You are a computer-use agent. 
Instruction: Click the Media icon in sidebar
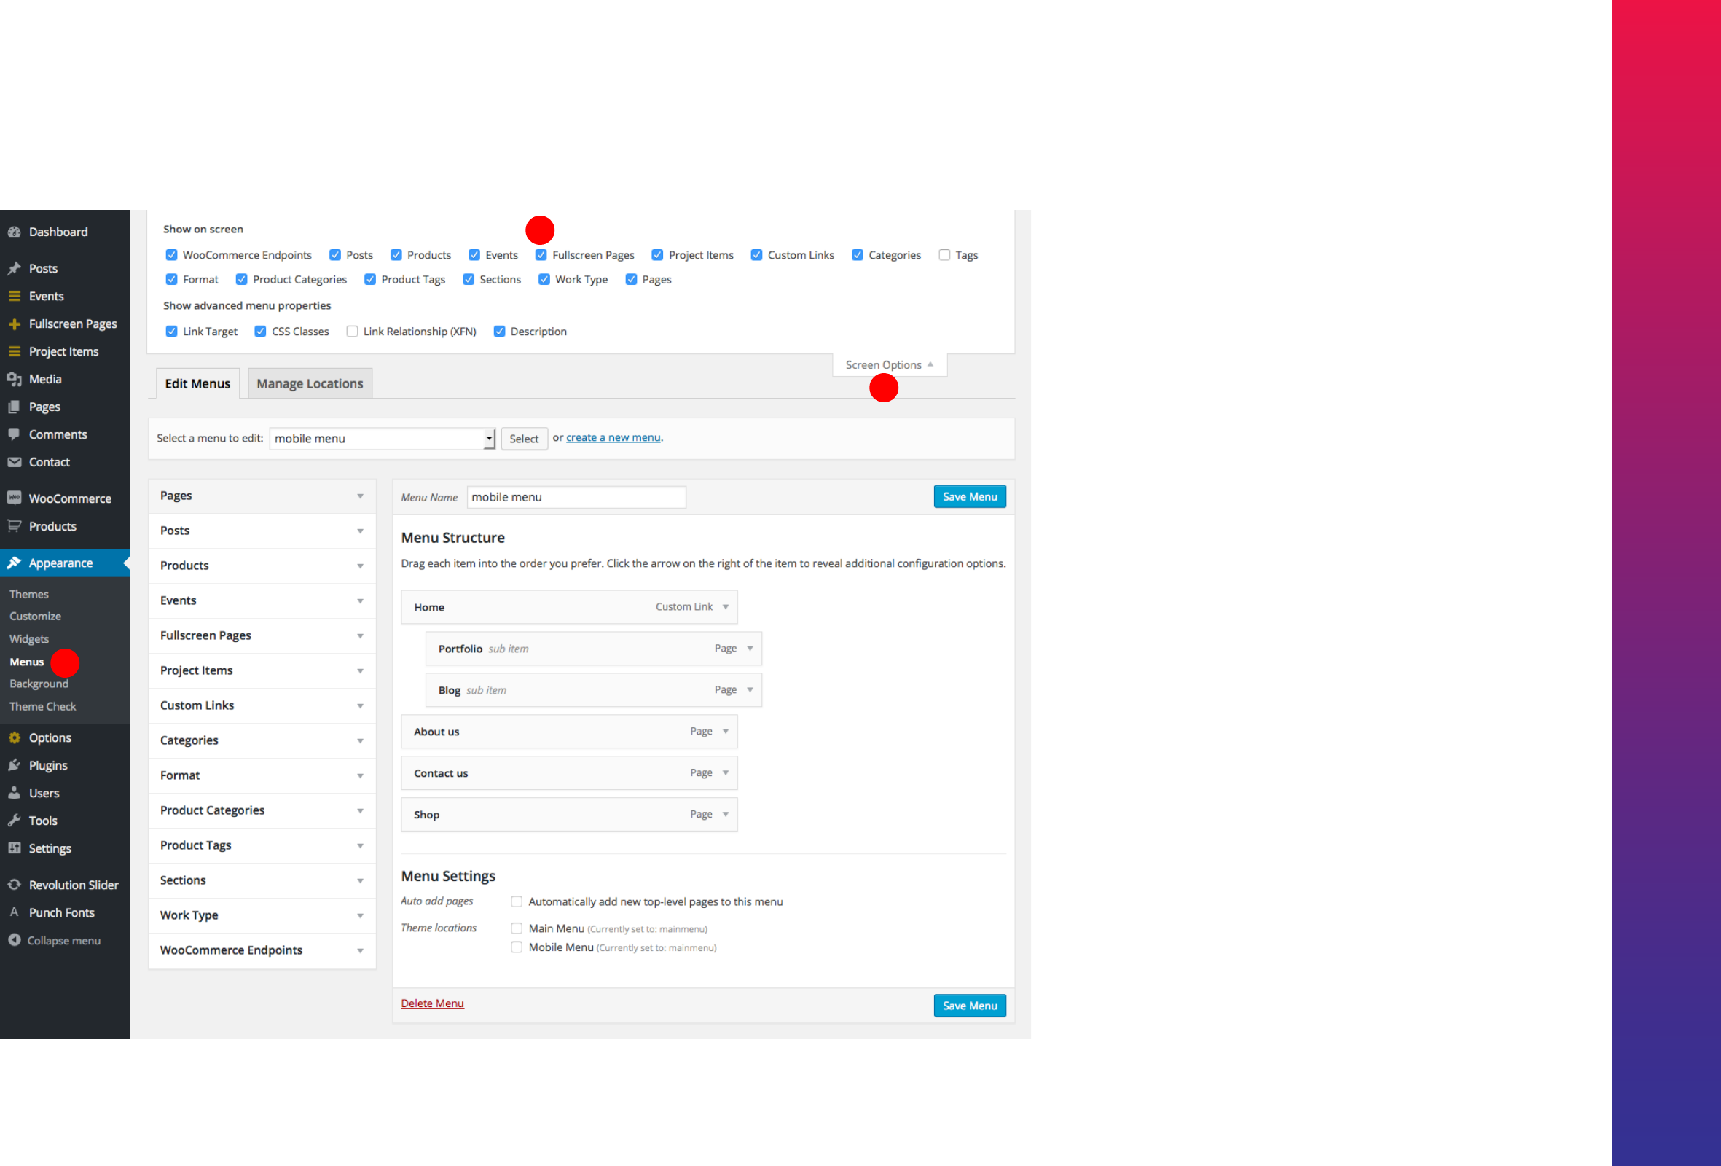[x=14, y=379]
